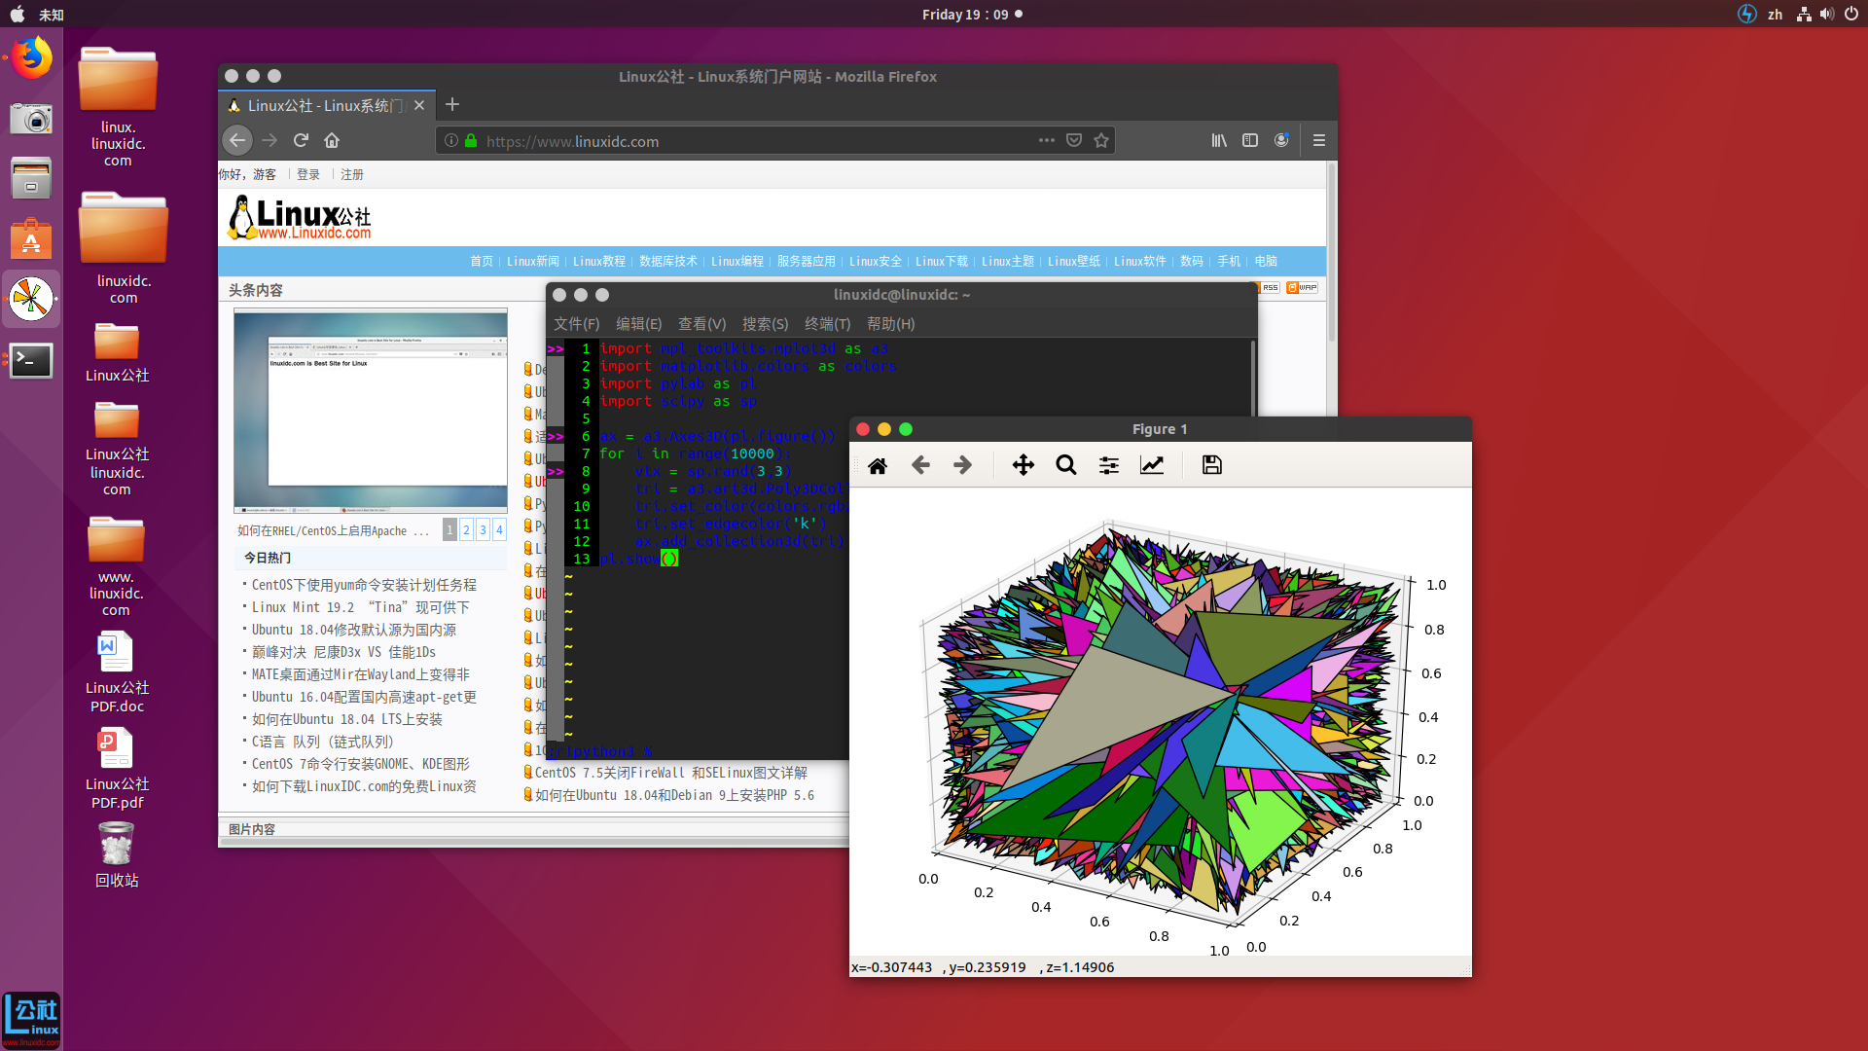
Task: Open the page actions three-dot menu
Action: (1046, 140)
